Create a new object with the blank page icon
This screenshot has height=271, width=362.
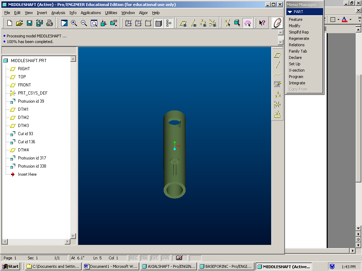pyautogui.click(x=10, y=23)
